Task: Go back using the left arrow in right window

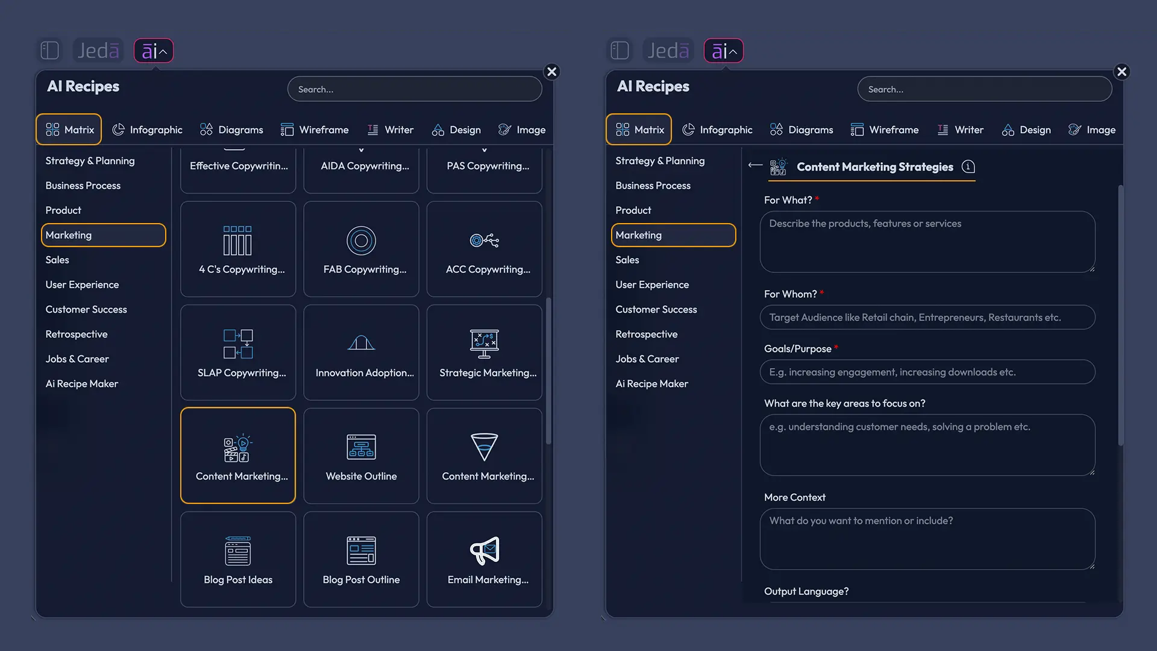Action: click(x=755, y=165)
